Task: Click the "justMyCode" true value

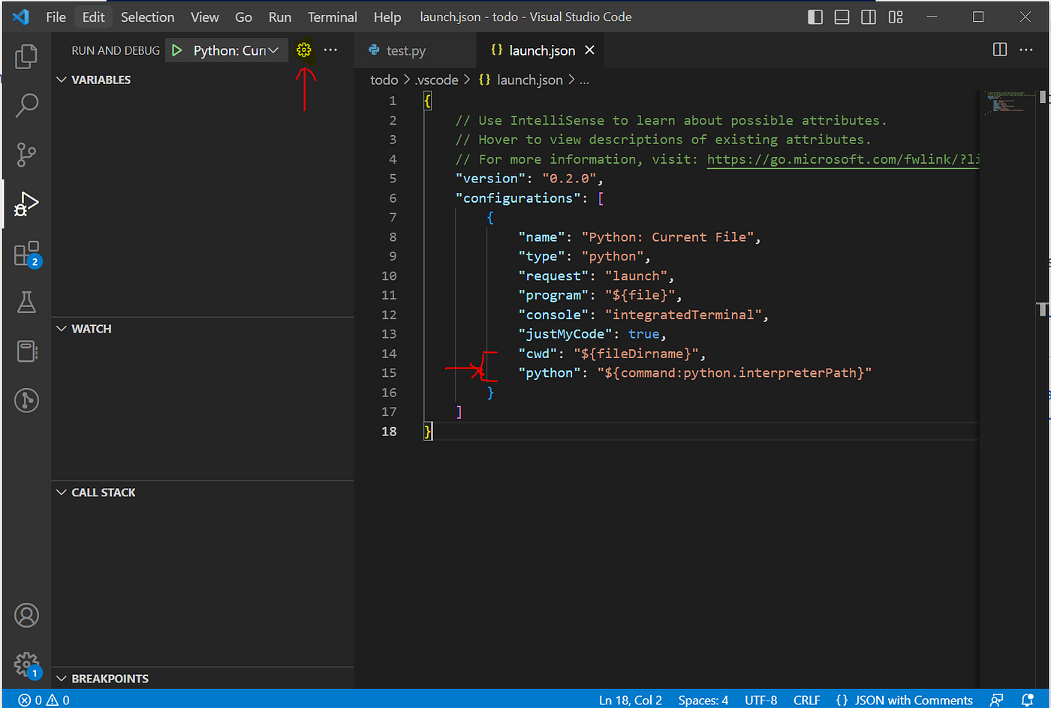Action: (644, 334)
